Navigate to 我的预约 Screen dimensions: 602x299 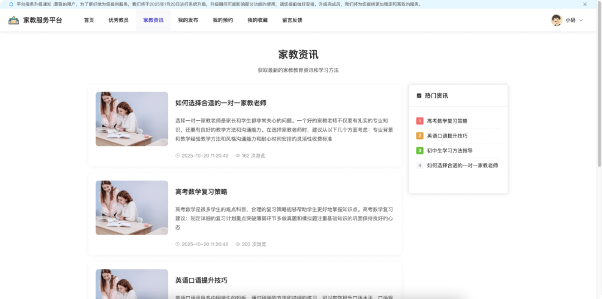pos(222,20)
